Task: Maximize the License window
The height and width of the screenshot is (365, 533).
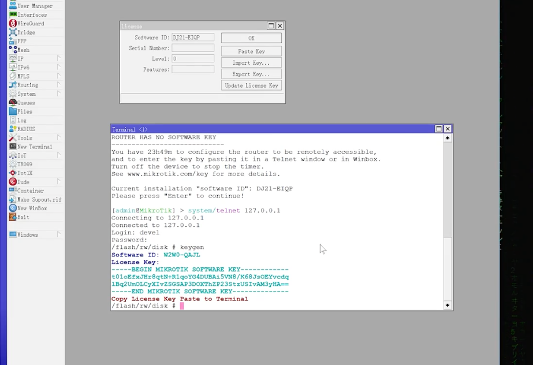Action: pos(271,26)
